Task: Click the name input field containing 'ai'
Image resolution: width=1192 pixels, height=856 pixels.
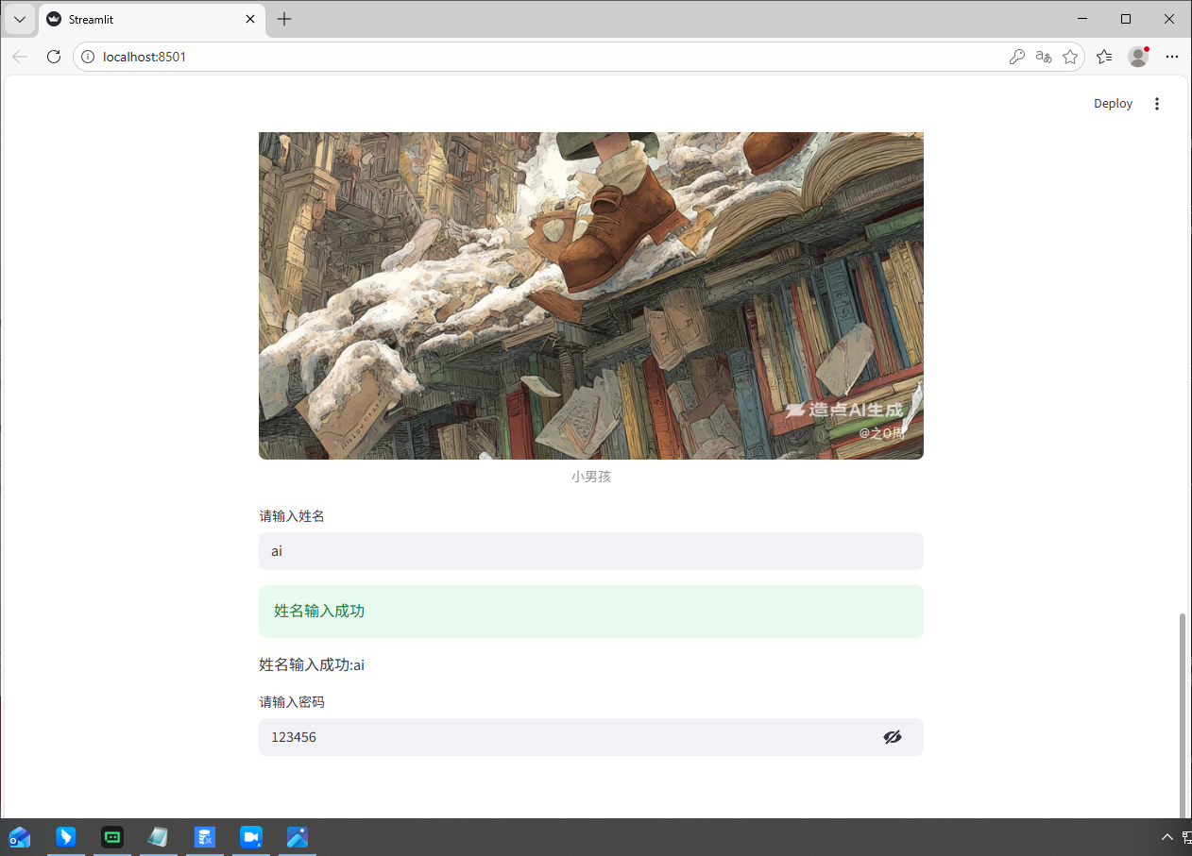Action: click(591, 551)
